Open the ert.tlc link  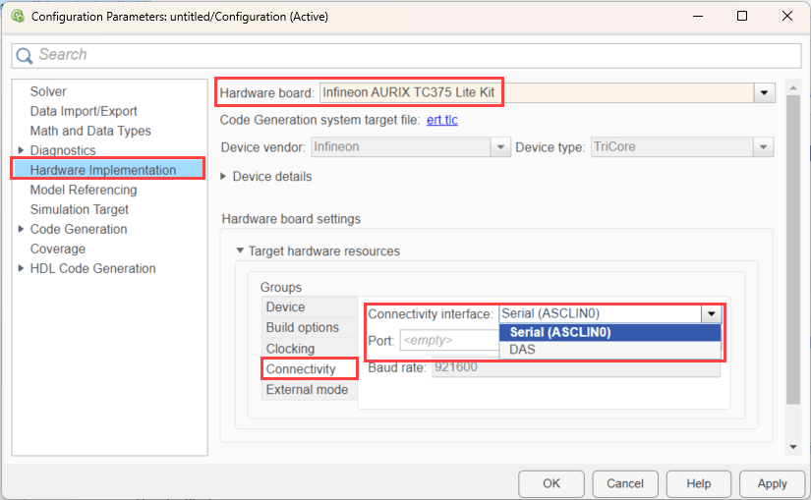click(x=442, y=120)
